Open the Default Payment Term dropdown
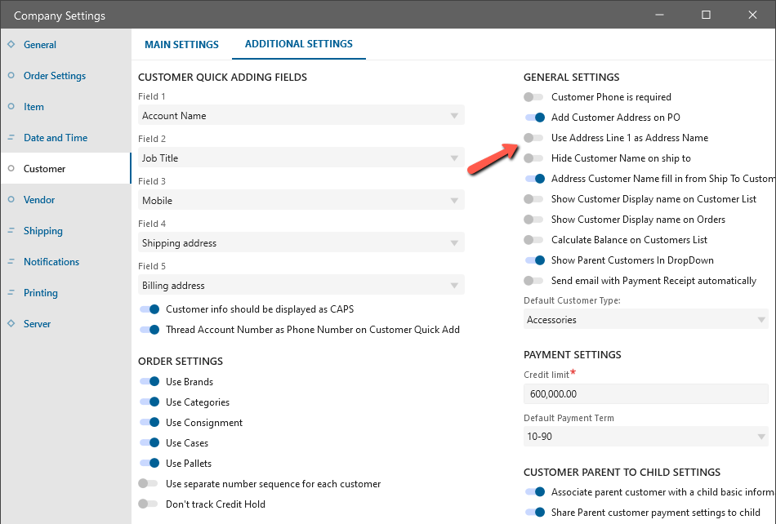 (645, 437)
